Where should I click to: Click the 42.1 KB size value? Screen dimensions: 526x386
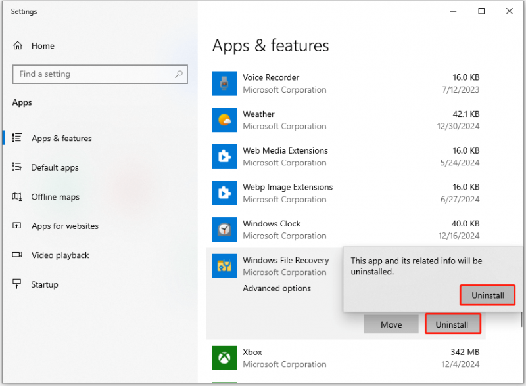[466, 114]
